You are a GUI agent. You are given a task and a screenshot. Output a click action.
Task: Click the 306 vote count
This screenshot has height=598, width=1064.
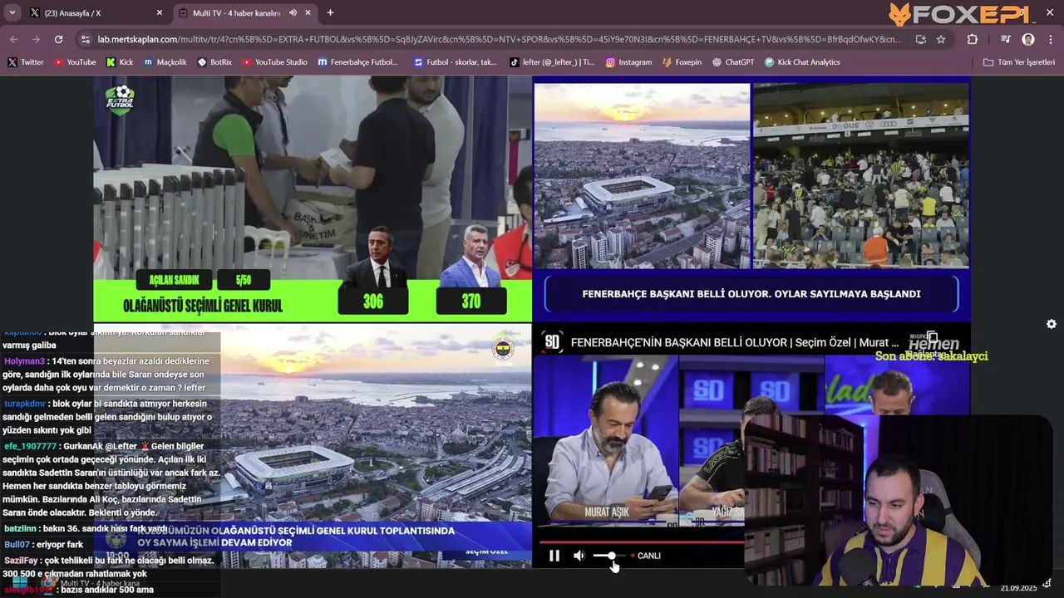(373, 301)
